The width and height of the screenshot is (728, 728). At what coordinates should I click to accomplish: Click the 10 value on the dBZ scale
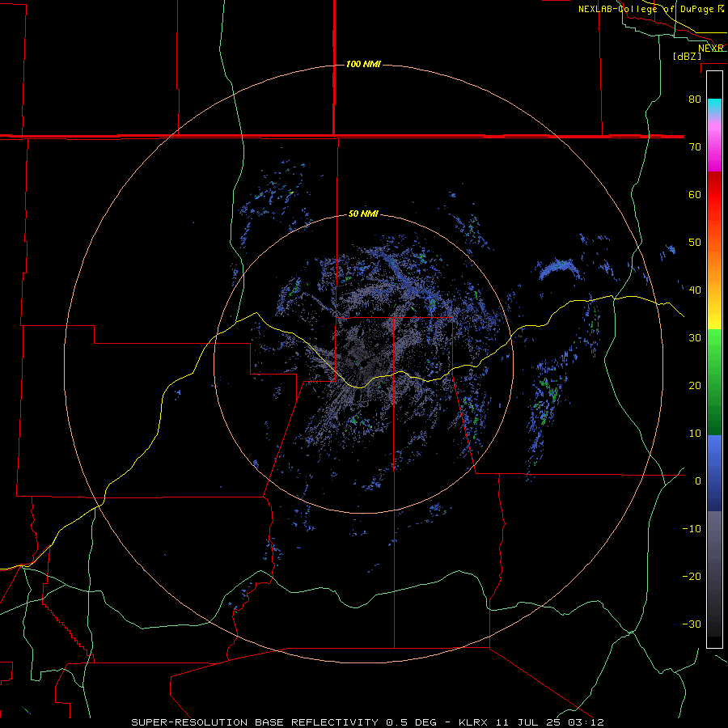pyautogui.click(x=695, y=434)
